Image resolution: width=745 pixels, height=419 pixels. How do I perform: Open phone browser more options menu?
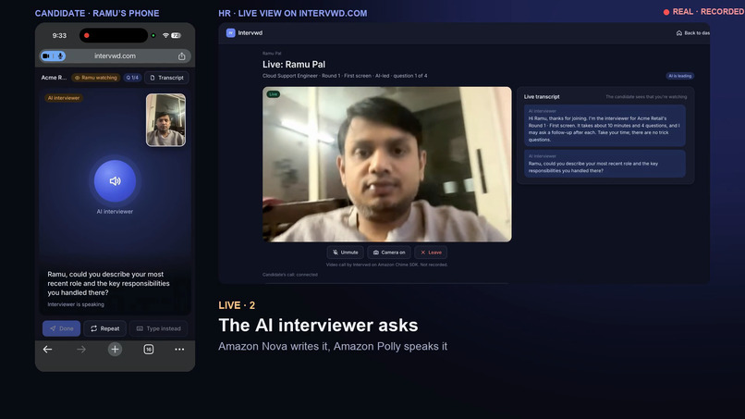click(x=179, y=350)
